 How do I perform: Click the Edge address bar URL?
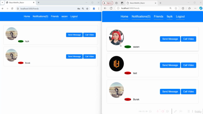coord(130,8)
